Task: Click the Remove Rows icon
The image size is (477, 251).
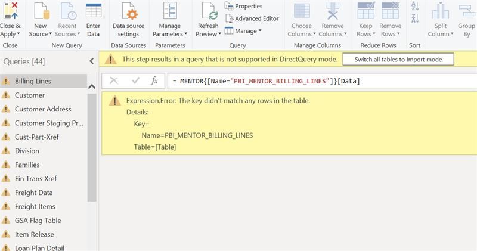Action: (x=391, y=11)
